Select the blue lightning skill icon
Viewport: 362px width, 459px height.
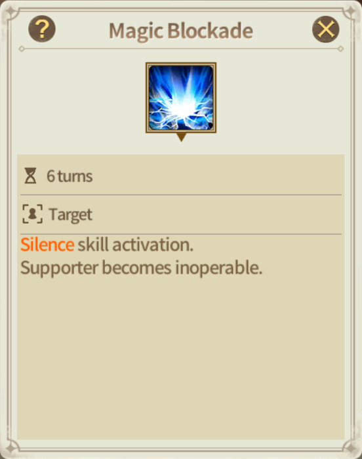coord(181,98)
